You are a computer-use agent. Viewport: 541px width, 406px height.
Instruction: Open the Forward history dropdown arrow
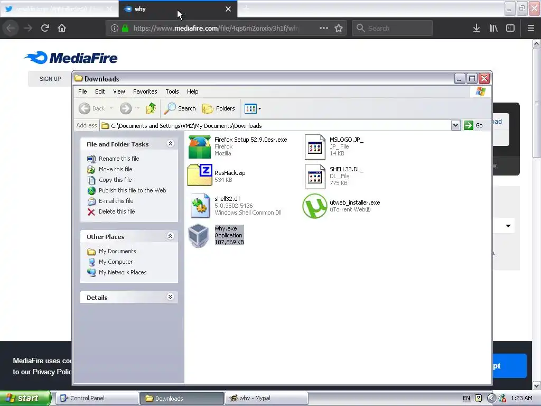coord(138,108)
